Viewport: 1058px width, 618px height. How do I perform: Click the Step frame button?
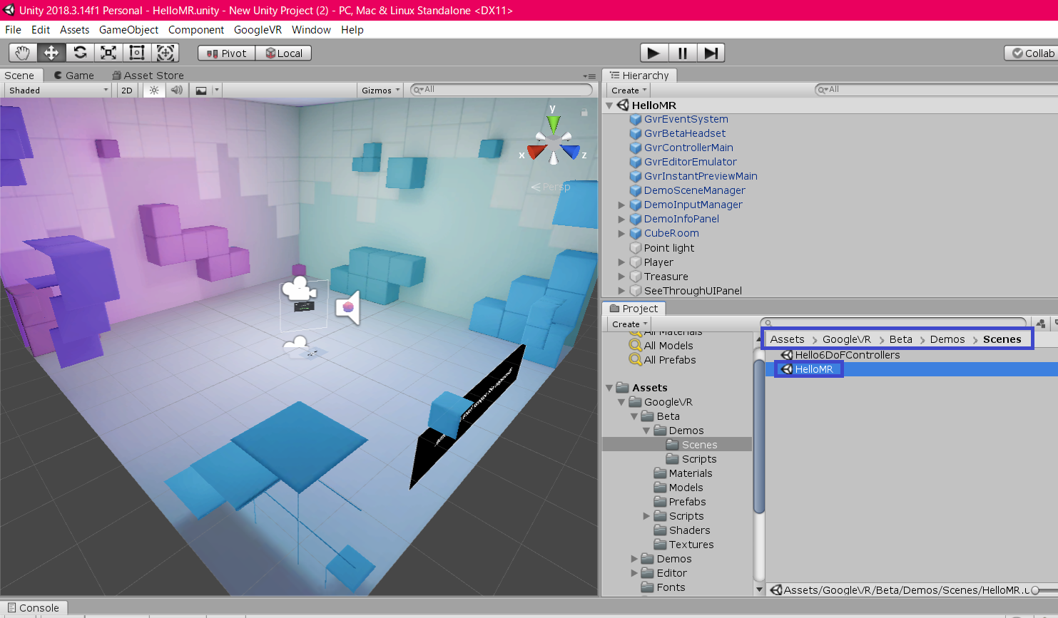pos(711,53)
